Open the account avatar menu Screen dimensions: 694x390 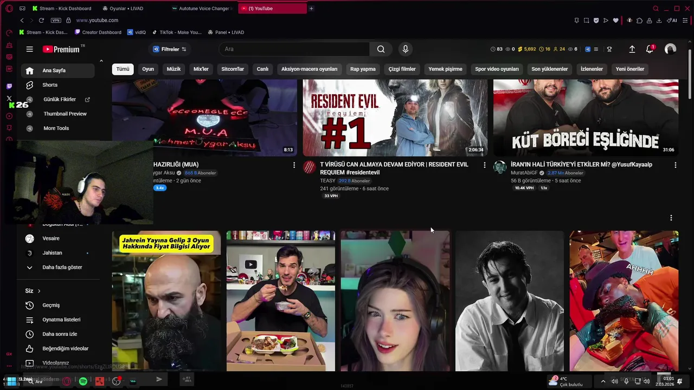671,49
